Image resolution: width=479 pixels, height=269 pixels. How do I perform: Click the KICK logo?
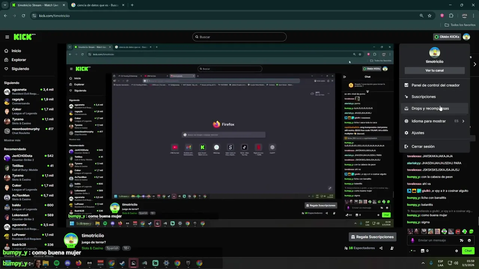coord(24,37)
